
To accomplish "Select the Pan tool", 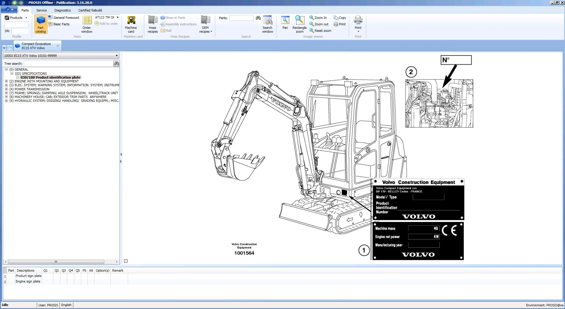I will click(285, 23).
